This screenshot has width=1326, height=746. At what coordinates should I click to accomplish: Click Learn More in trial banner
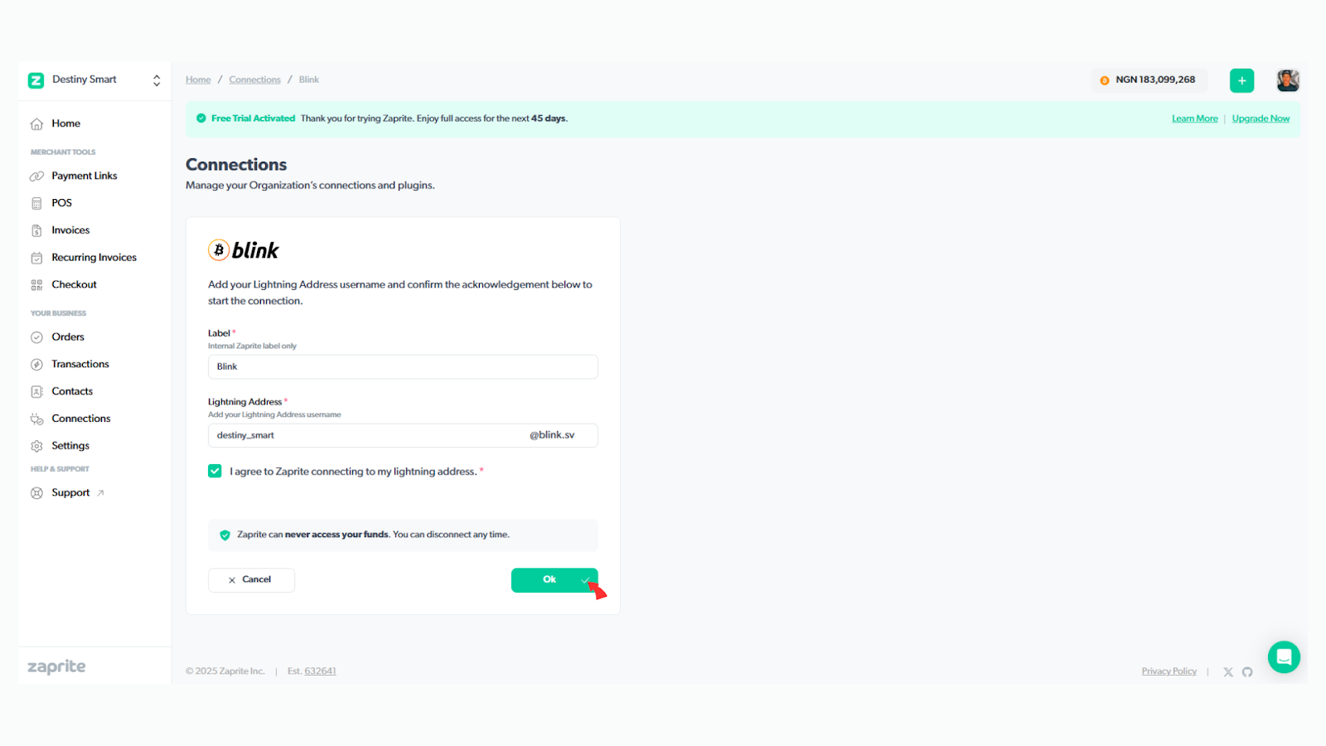1194,119
